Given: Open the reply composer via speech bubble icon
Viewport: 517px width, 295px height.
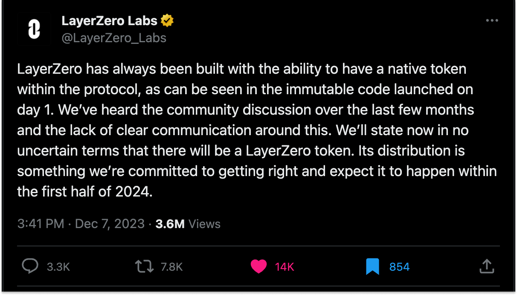Looking at the screenshot, I should [x=30, y=266].
